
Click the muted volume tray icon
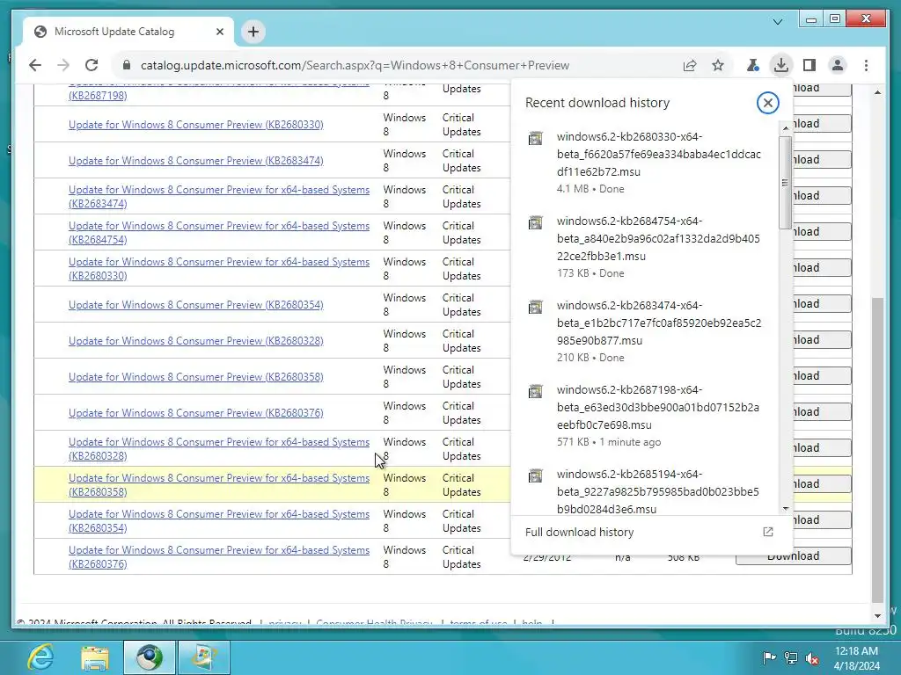[812, 657]
